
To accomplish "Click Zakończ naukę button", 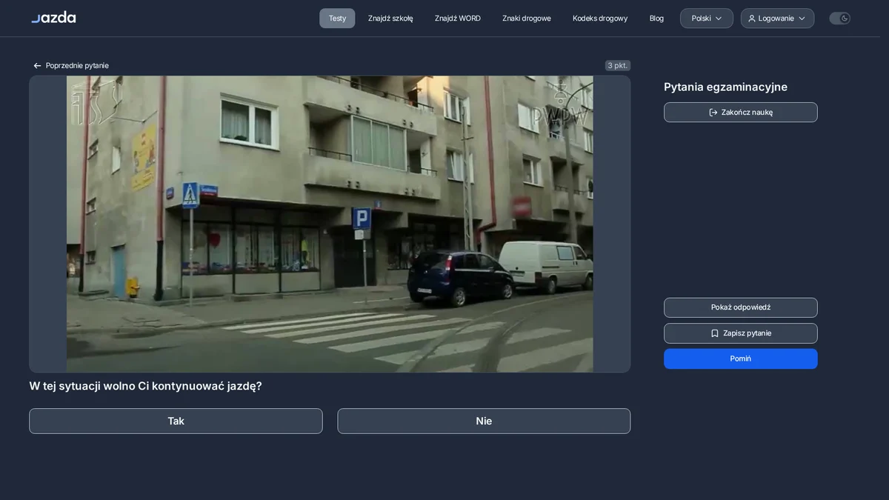I will point(741,112).
